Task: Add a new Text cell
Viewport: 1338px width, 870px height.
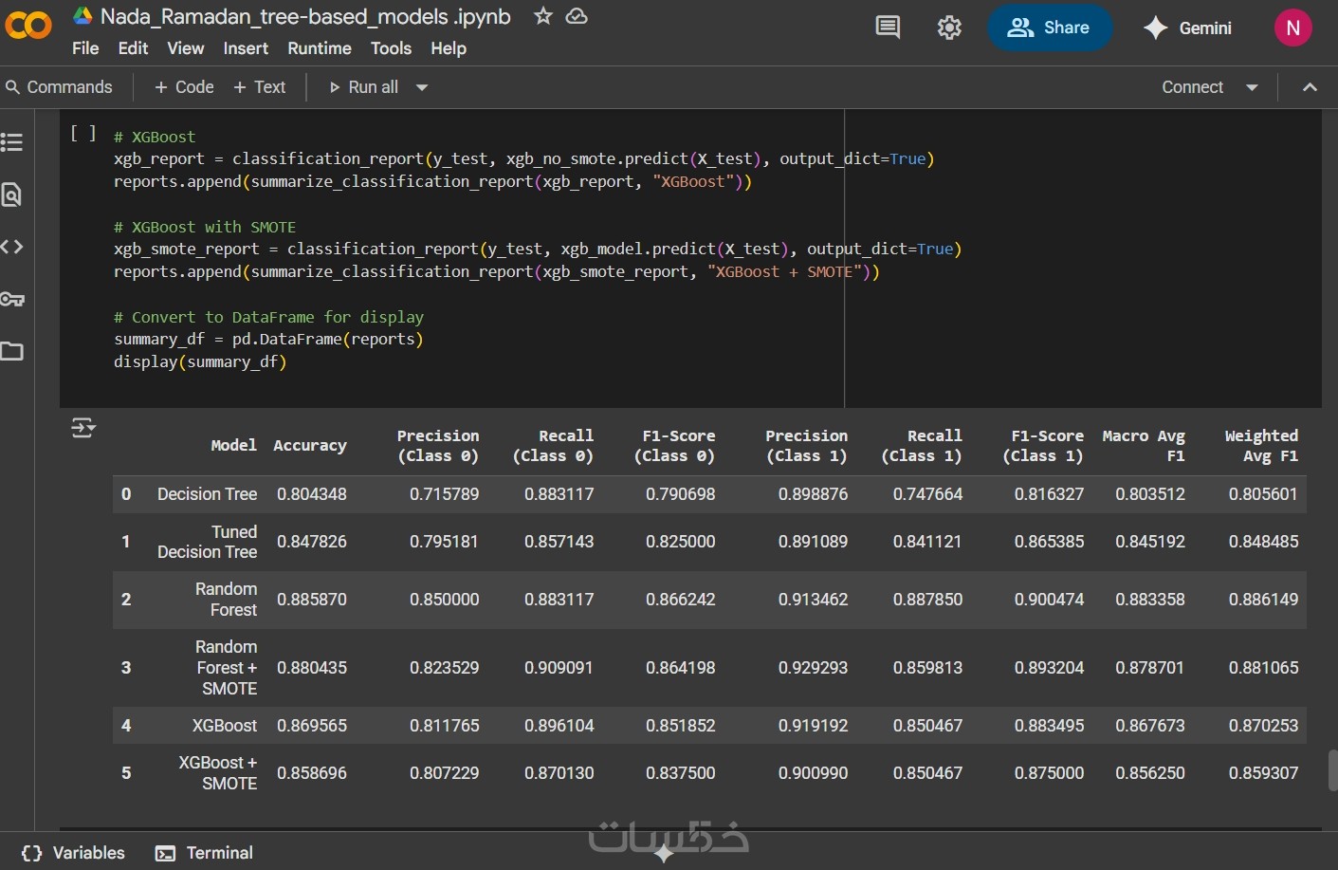Action: point(259,87)
